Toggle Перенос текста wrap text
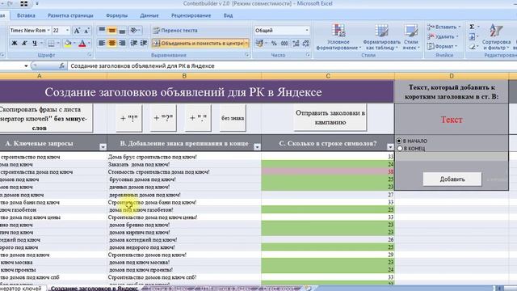This screenshot has width=517, height=291. pos(175,31)
